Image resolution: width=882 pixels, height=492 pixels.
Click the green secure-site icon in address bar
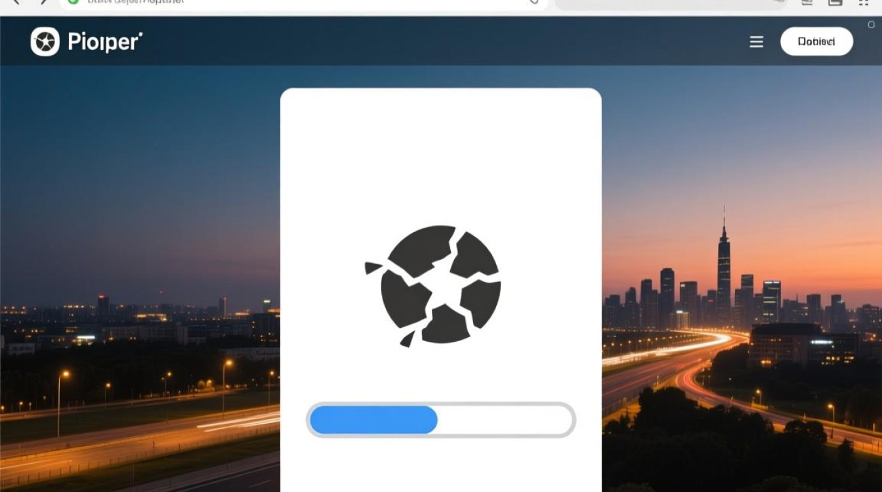73,2
